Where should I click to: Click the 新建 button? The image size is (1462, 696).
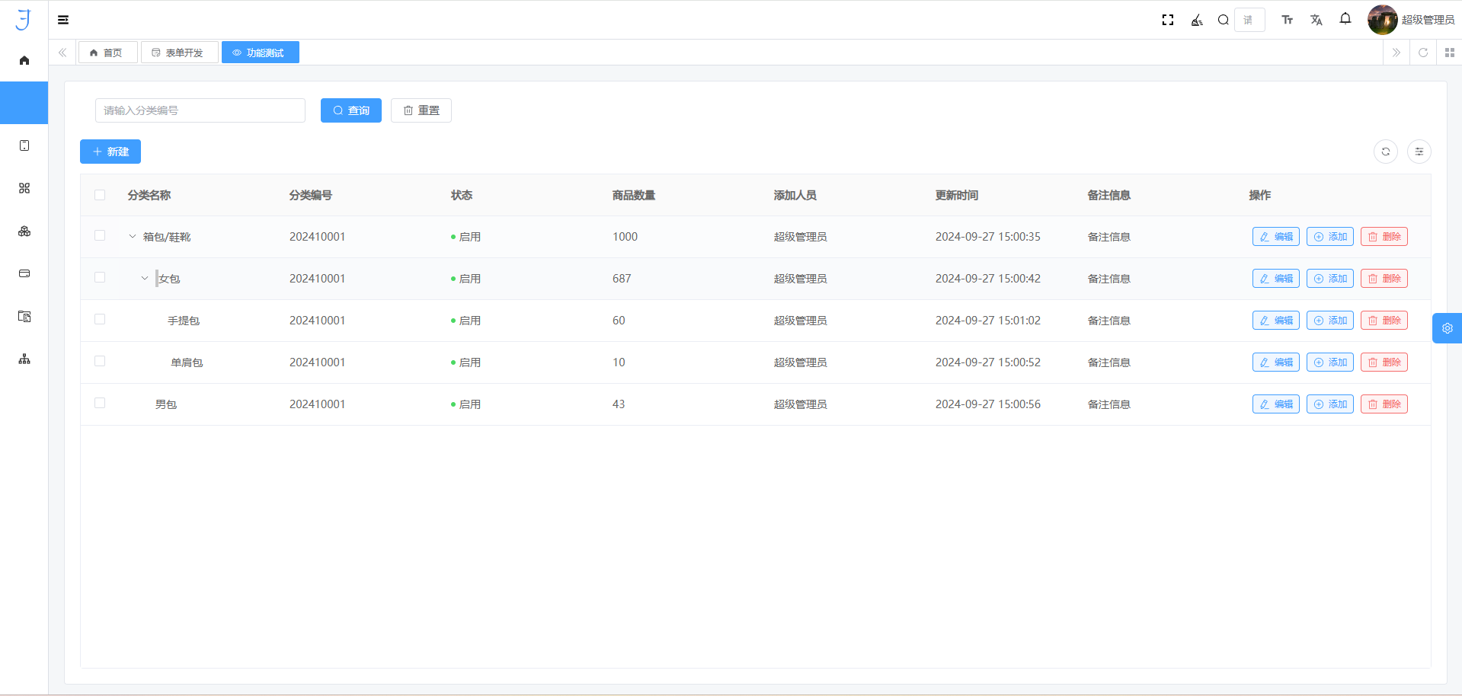click(x=110, y=152)
